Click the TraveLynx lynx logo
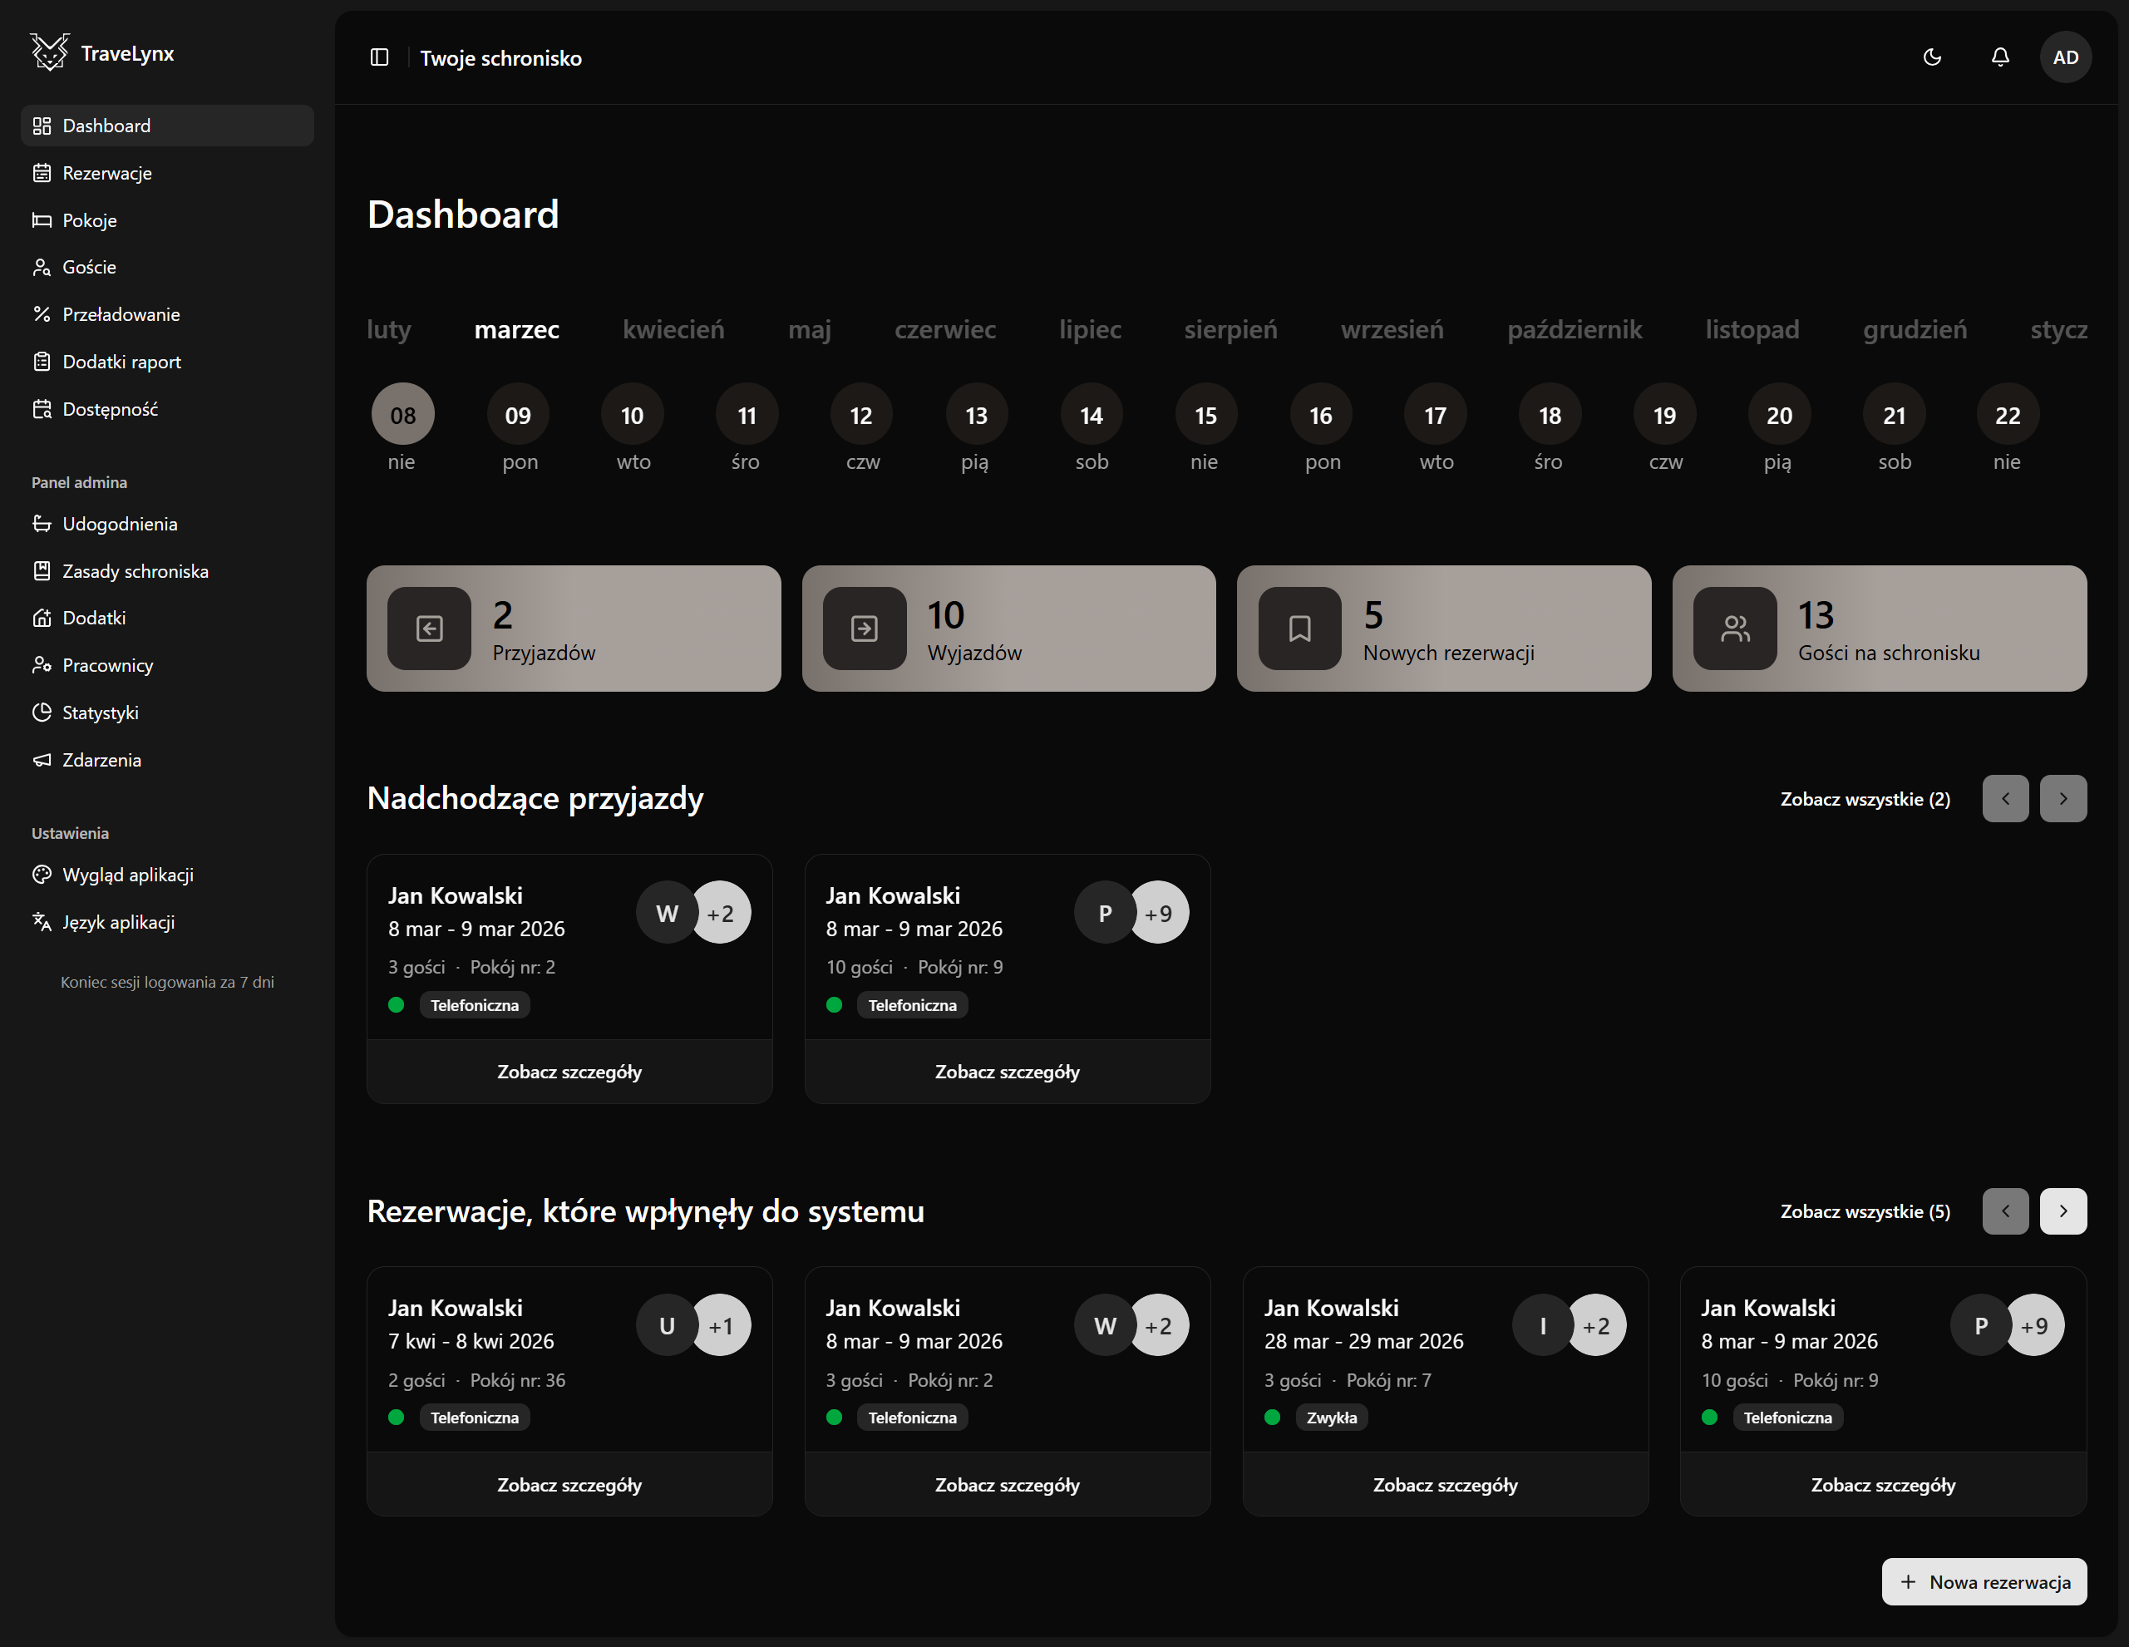Image resolution: width=2129 pixels, height=1647 pixels. 49,52
